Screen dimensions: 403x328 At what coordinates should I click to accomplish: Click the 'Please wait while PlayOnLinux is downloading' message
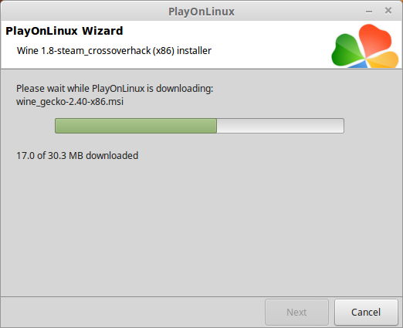tap(115, 89)
